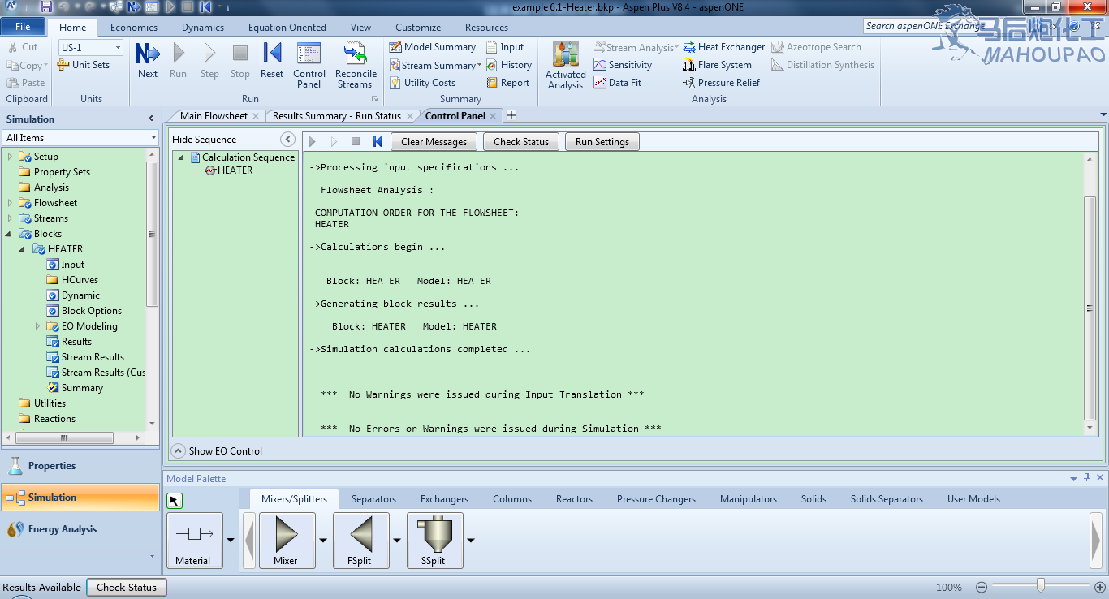This screenshot has width=1109, height=599.
Task: Open History in Summary group
Action: point(509,65)
